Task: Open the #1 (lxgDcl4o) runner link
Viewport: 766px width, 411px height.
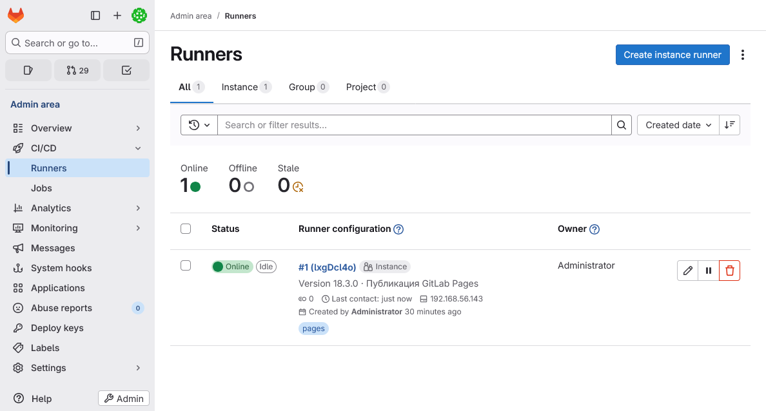Action: coord(328,267)
